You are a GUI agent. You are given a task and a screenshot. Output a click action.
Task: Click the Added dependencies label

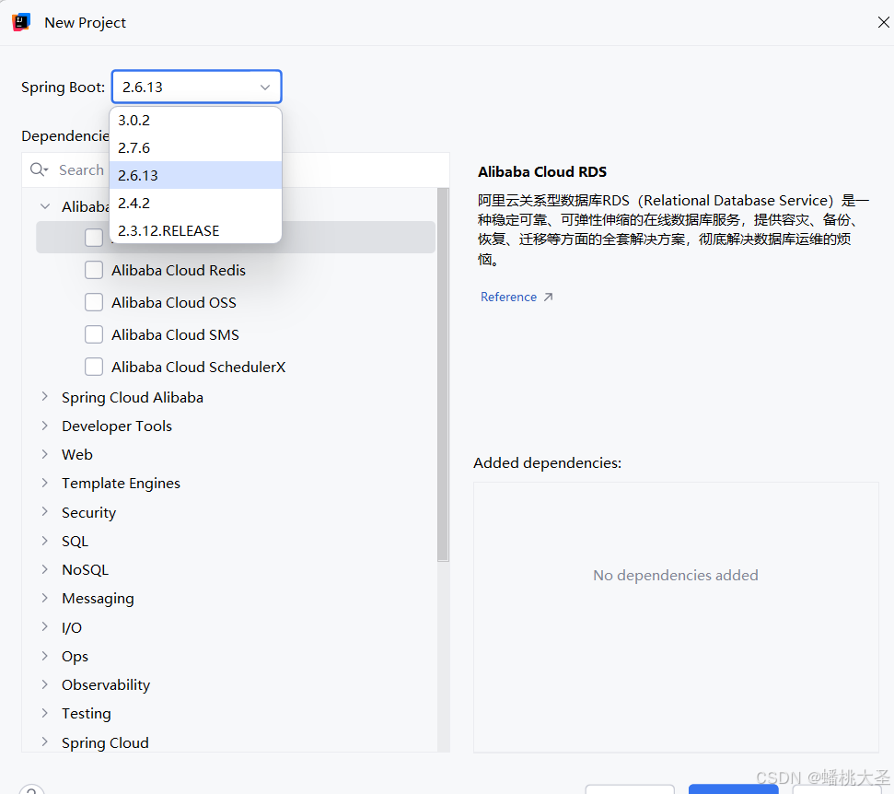(547, 462)
